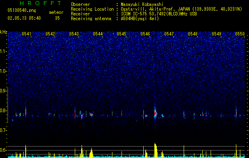Click the 0543 time marker

pos(74,34)
